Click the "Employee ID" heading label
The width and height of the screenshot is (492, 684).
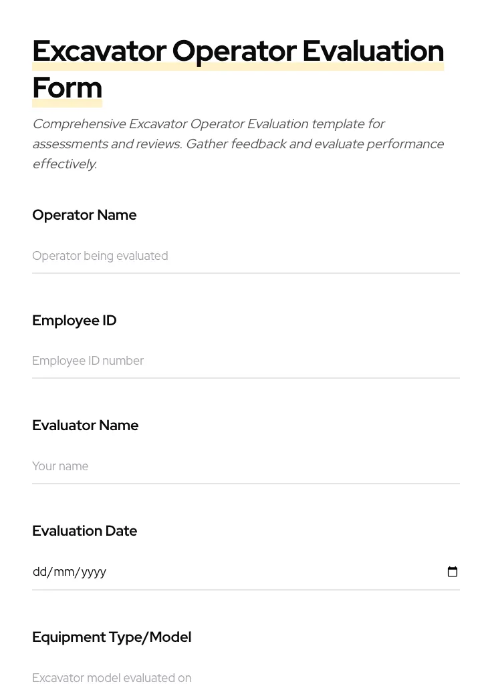click(74, 321)
